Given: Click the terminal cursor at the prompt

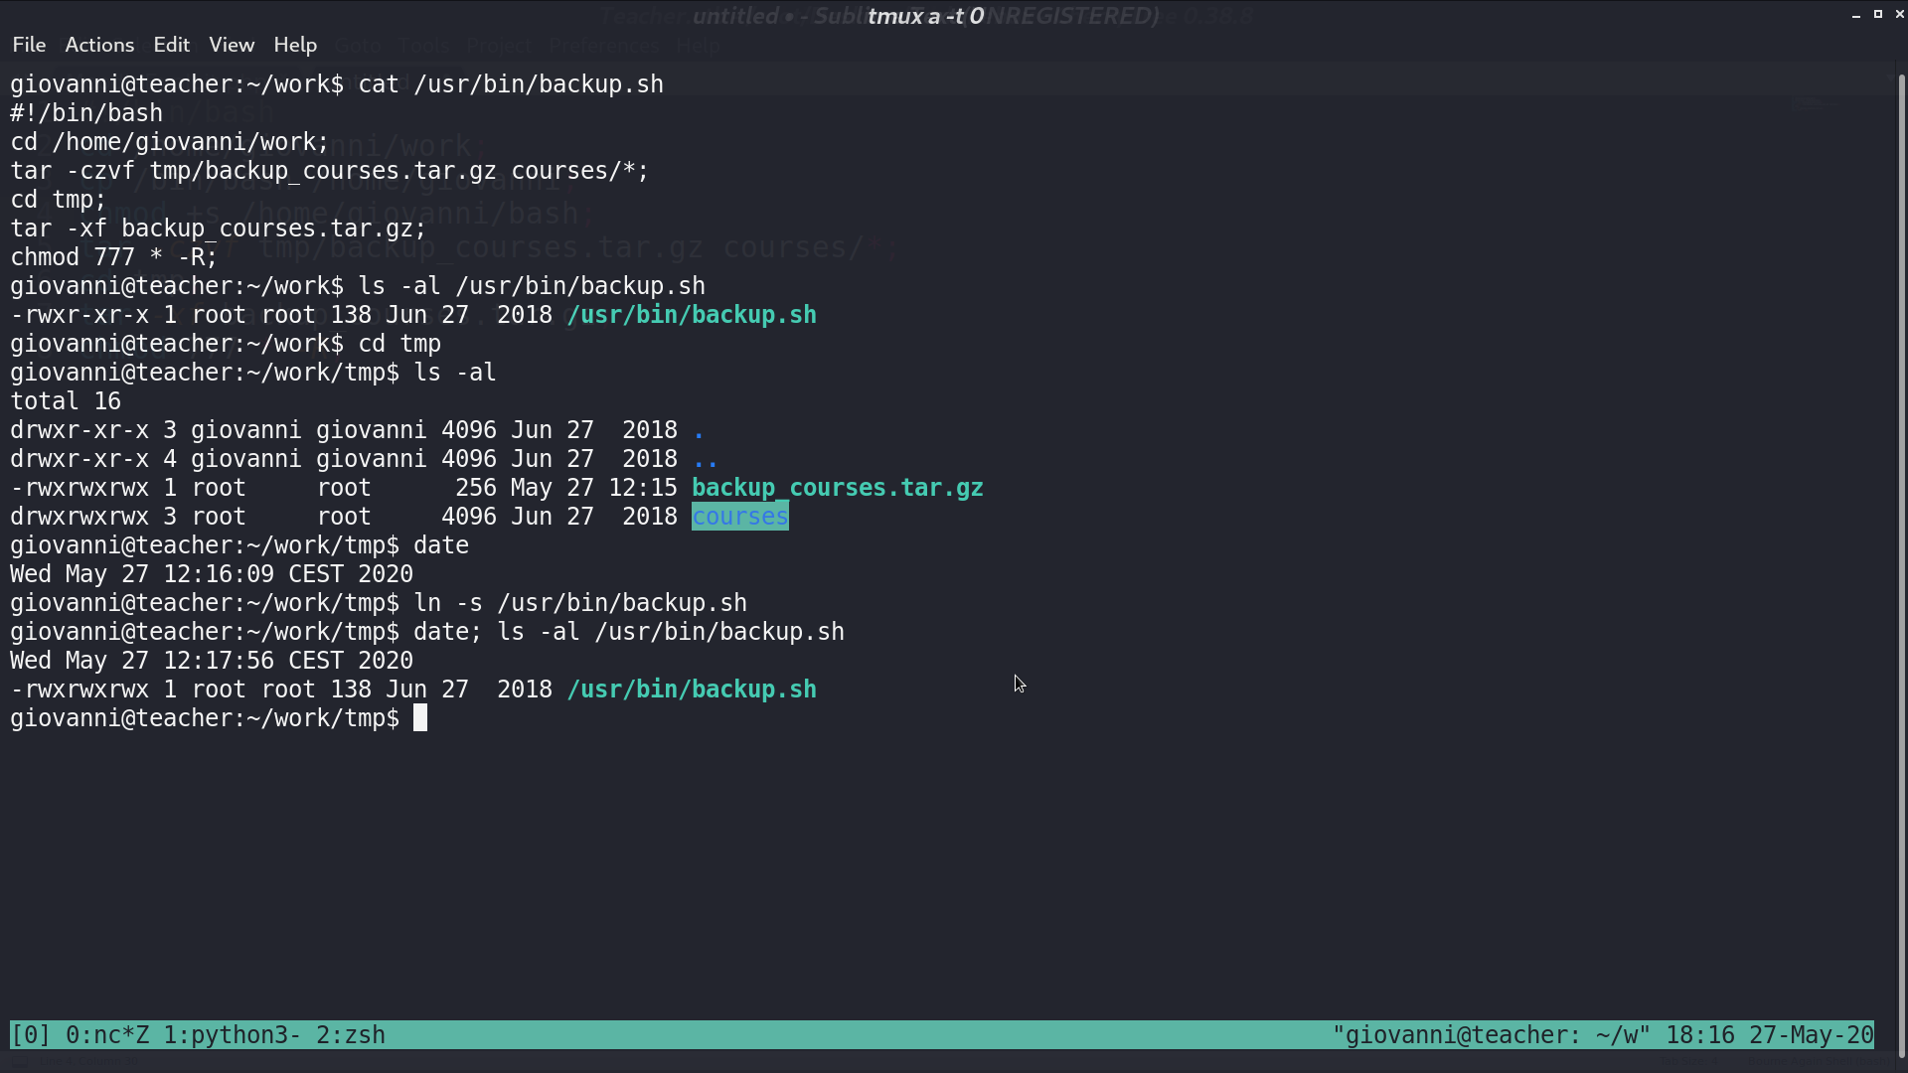Looking at the screenshot, I should click(x=420, y=718).
